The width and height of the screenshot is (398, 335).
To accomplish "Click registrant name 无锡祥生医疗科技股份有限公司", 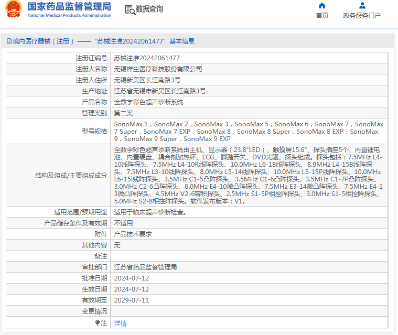I will 158,69.
